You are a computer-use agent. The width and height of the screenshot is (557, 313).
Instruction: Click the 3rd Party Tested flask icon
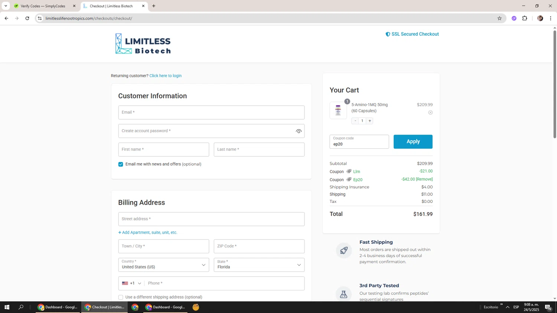tap(344, 294)
